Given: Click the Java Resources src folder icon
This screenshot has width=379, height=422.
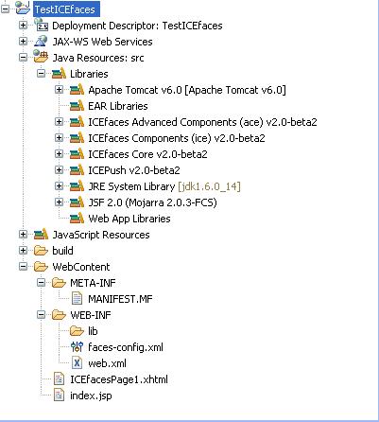Looking at the screenshot, I should (x=41, y=57).
